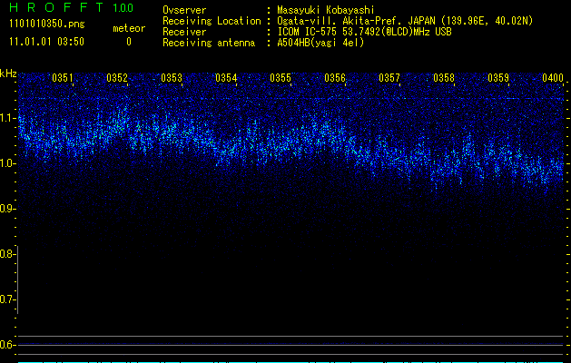Click the 0355 time marker
The width and height of the screenshot is (571, 363).
point(281,78)
